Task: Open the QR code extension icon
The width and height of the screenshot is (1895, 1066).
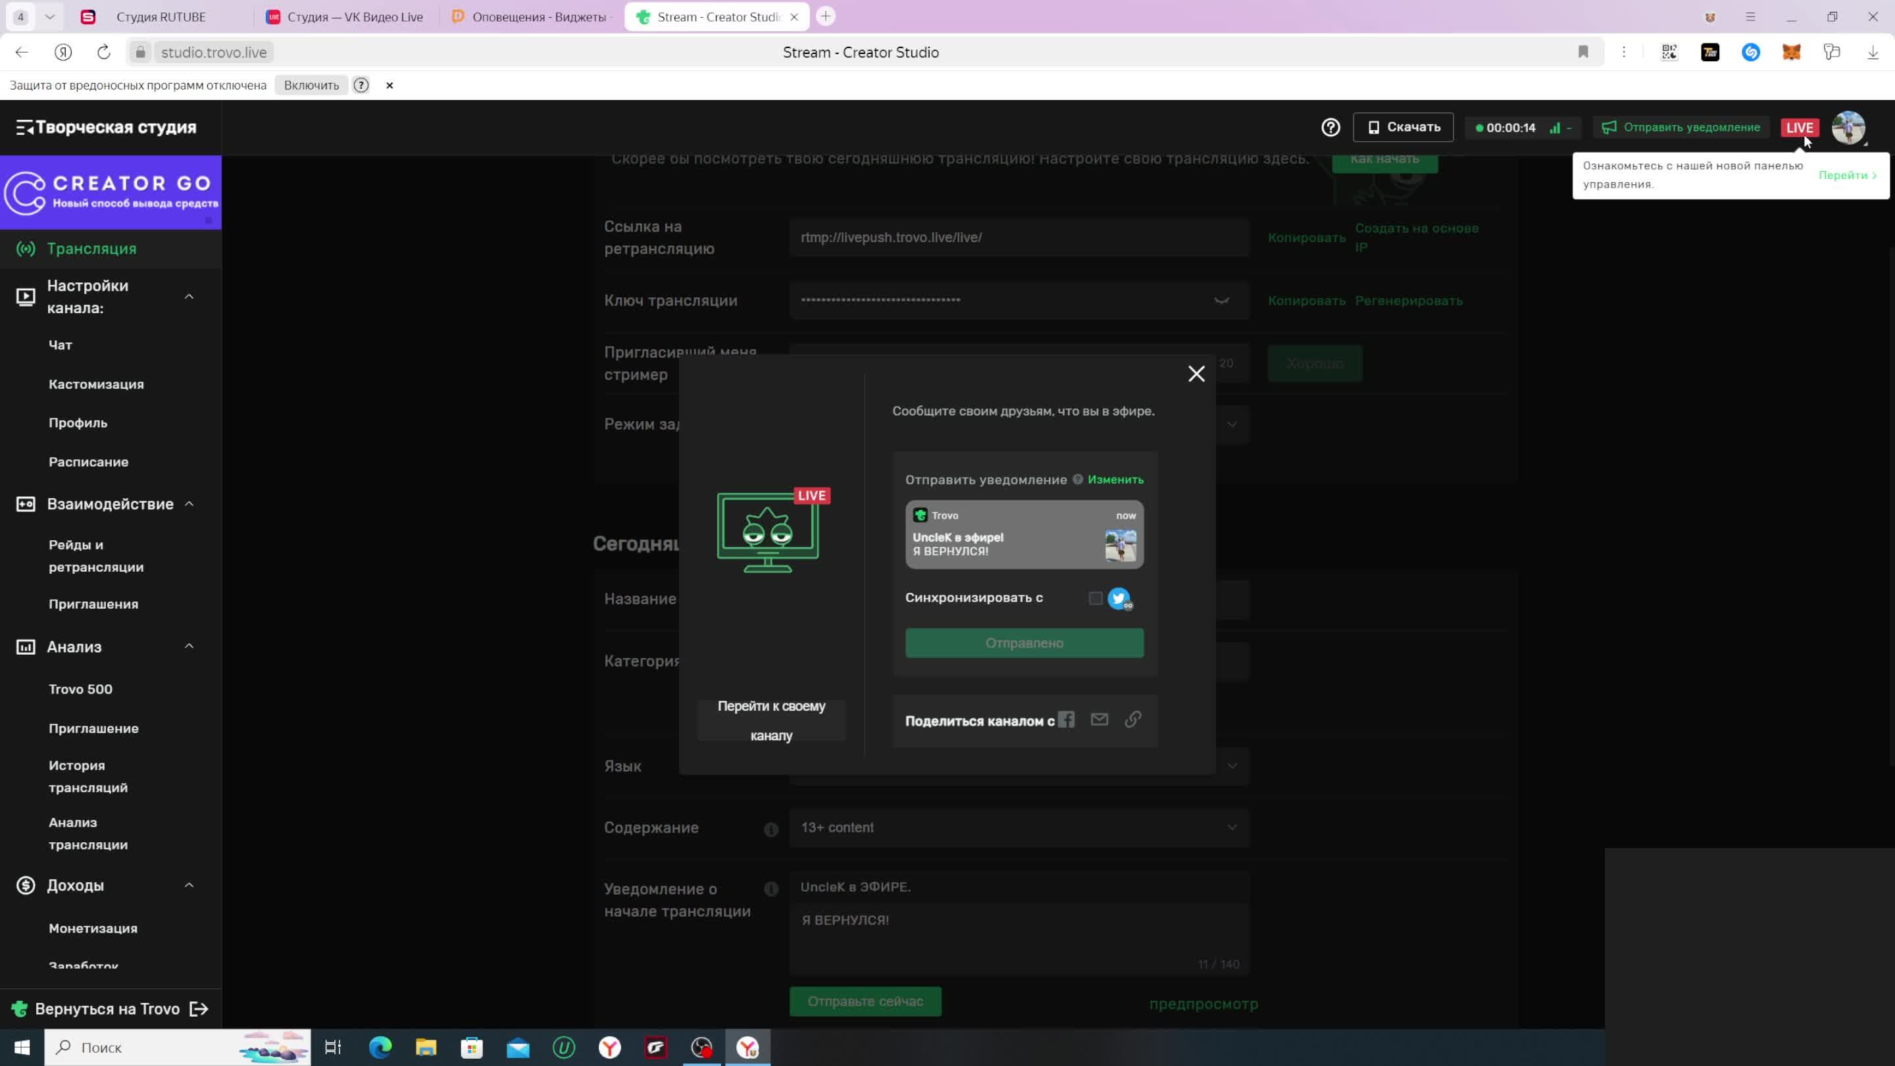Action: pos(1669,52)
